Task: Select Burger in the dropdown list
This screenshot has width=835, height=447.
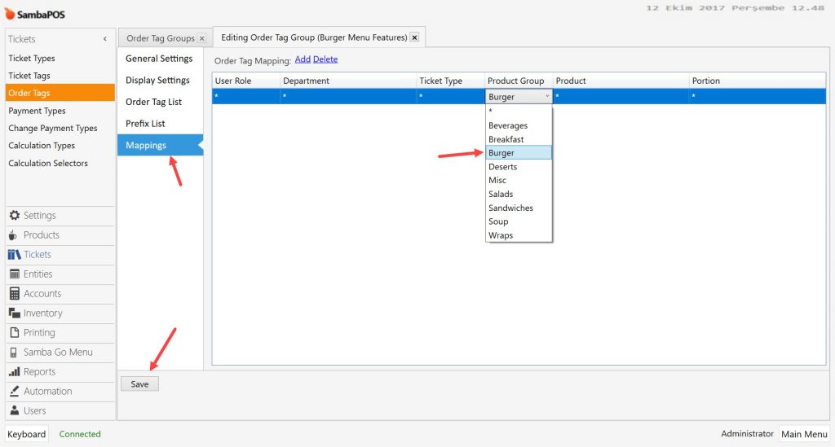Action: click(519, 152)
